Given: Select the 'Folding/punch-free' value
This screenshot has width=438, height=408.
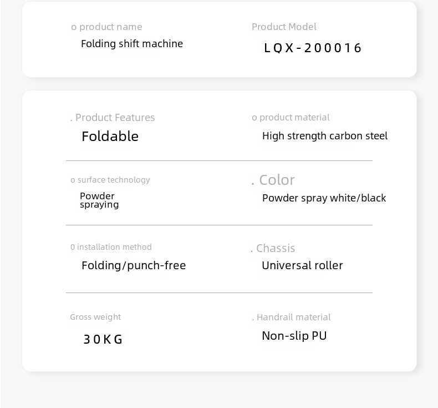Looking at the screenshot, I should coord(134,265).
